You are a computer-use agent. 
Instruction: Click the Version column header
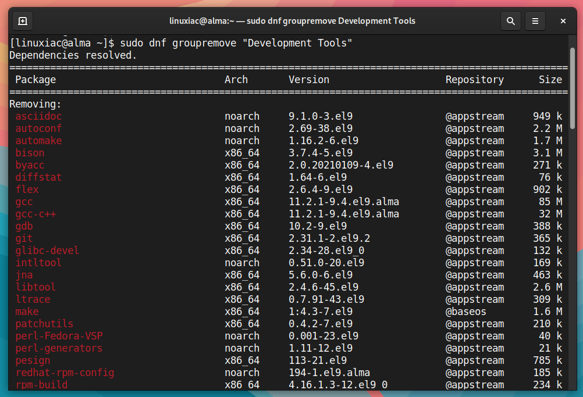click(x=309, y=80)
